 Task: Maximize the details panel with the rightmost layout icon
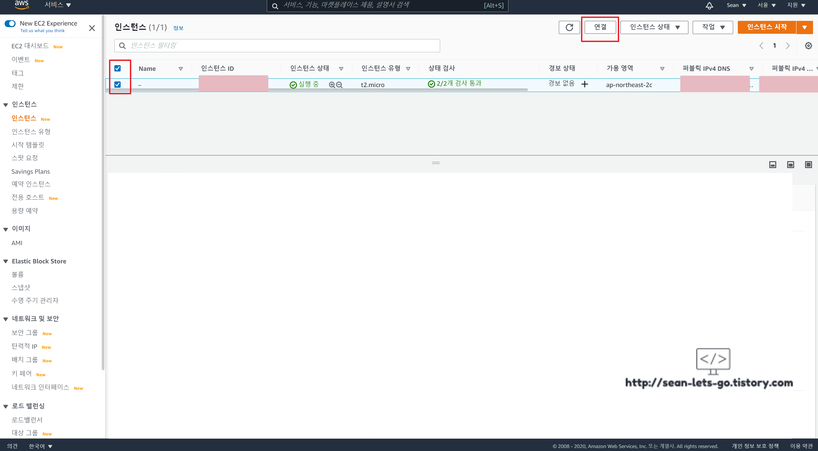tap(808, 164)
